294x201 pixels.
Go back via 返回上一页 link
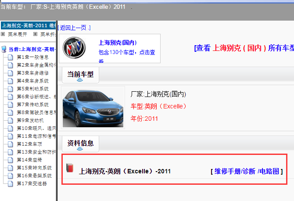(x=74, y=28)
